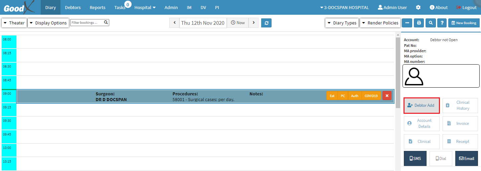The image size is (481, 171).
Task: Open the Diary tab
Action: coord(50,7)
